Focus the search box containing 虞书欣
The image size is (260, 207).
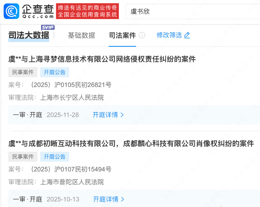(x=193, y=11)
